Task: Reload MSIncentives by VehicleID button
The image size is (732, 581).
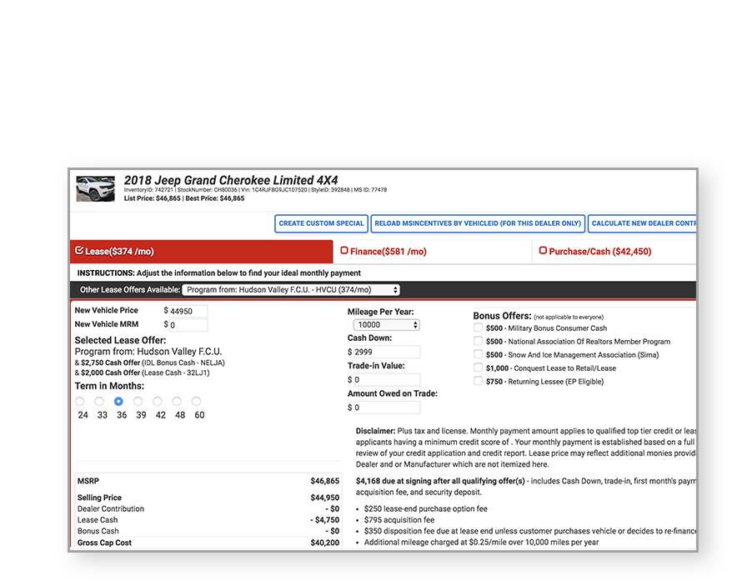Action: click(x=478, y=223)
